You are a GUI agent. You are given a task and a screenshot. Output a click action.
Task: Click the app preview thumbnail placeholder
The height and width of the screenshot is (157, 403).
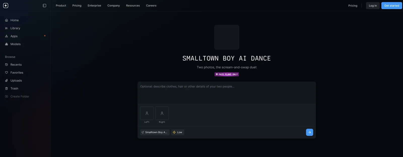[x=227, y=37]
